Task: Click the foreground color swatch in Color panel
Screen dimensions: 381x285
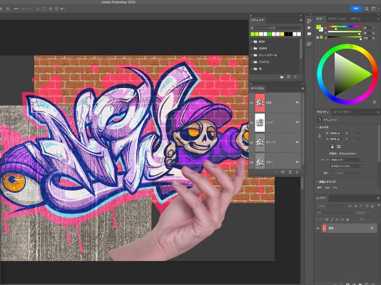Action: coord(319,27)
